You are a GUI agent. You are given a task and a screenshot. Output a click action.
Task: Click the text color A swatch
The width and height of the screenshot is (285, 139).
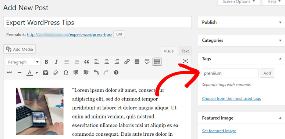pyautogui.click(x=30, y=73)
